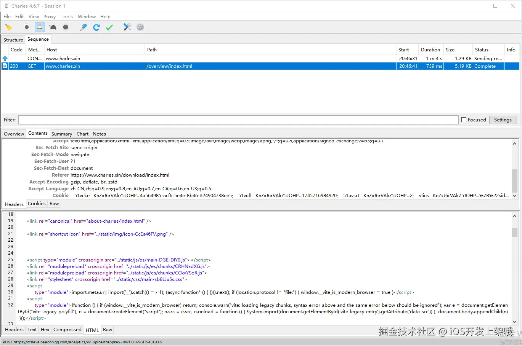The height and width of the screenshot is (346, 522).
Task: Open the Notes tab
Action: pyautogui.click(x=99, y=134)
